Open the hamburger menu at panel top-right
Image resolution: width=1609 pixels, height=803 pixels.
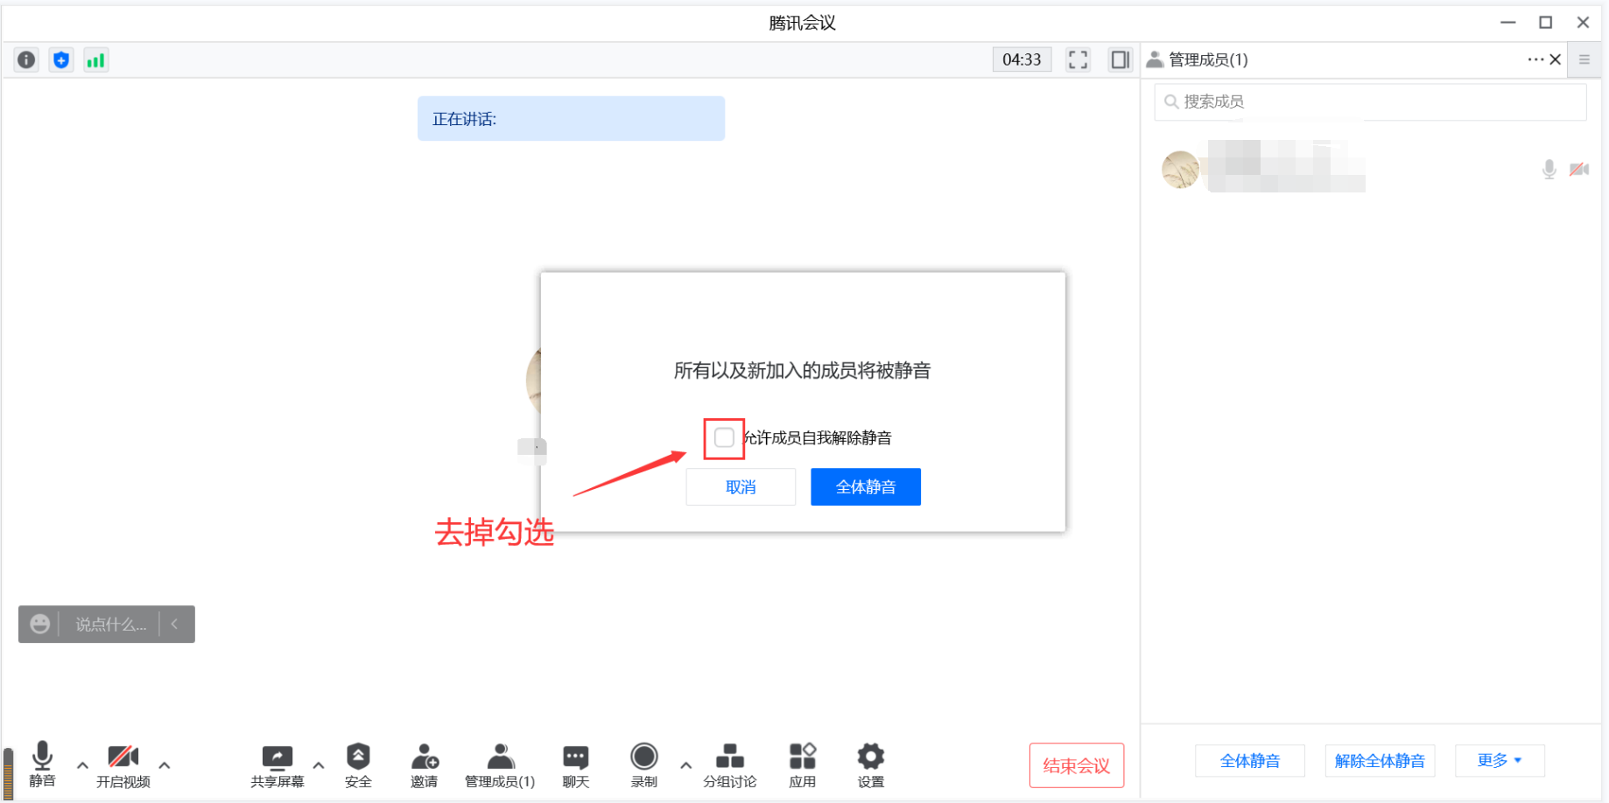click(x=1584, y=59)
